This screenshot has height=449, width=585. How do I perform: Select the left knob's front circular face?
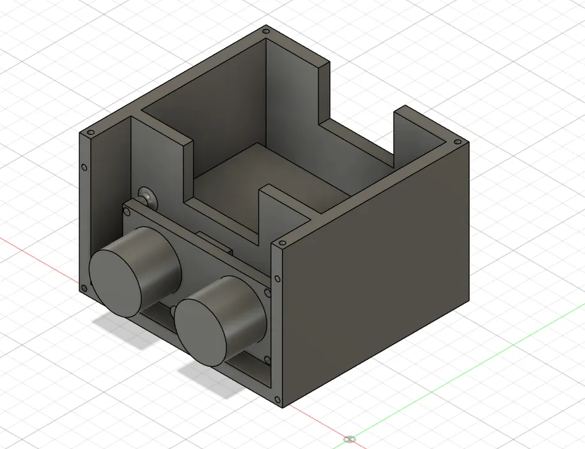(x=116, y=284)
